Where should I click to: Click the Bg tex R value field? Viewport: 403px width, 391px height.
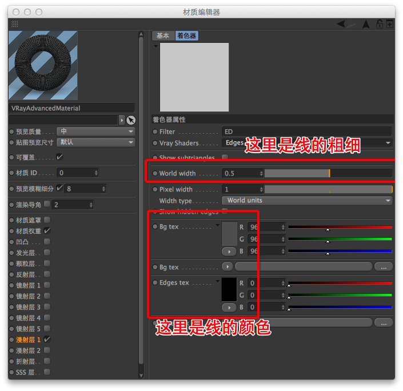tap(264, 228)
